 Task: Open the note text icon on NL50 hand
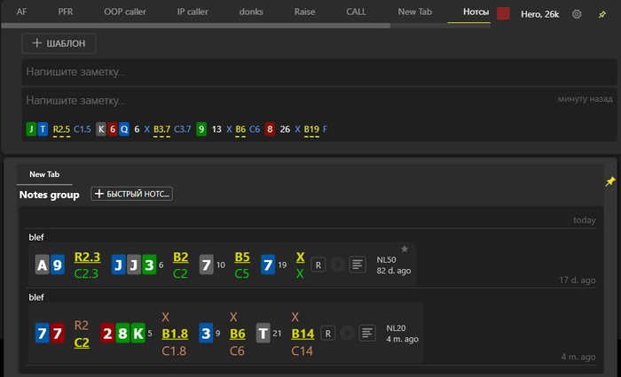point(358,264)
